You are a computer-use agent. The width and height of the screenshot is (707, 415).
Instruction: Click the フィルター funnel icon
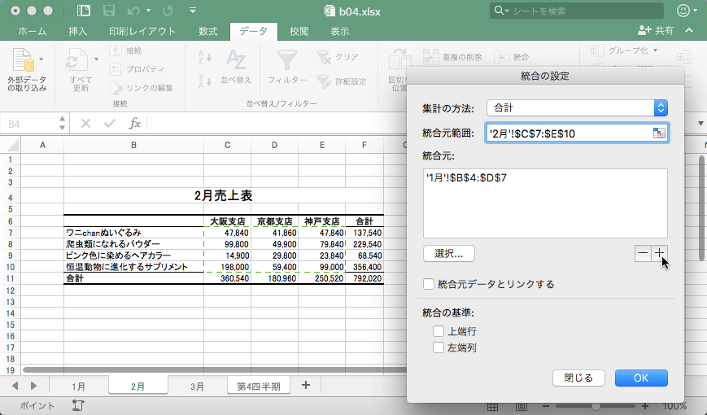point(286,60)
